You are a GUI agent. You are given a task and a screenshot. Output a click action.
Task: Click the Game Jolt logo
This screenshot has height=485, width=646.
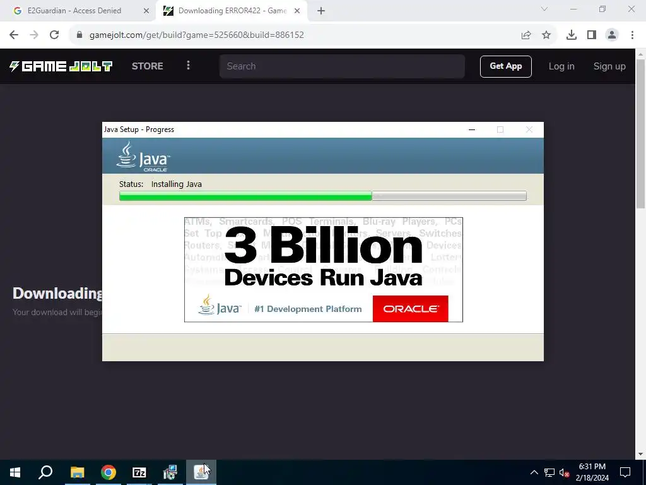click(61, 66)
